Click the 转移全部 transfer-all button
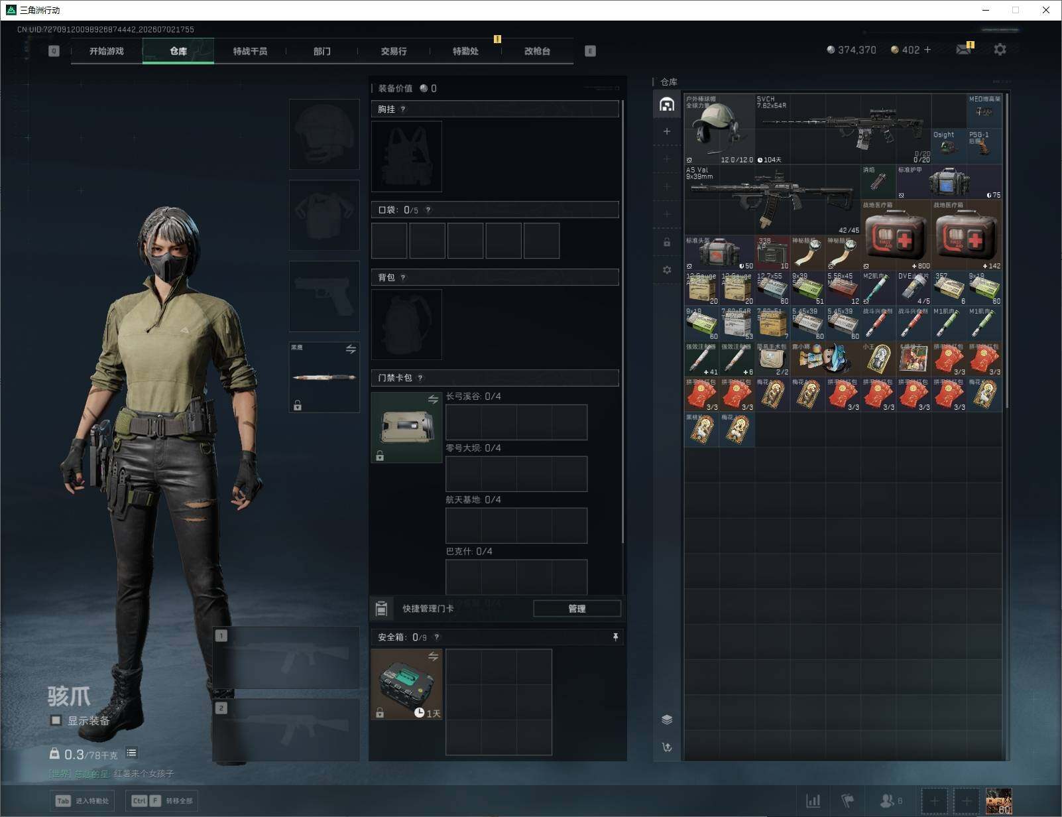 coord(163,801)
